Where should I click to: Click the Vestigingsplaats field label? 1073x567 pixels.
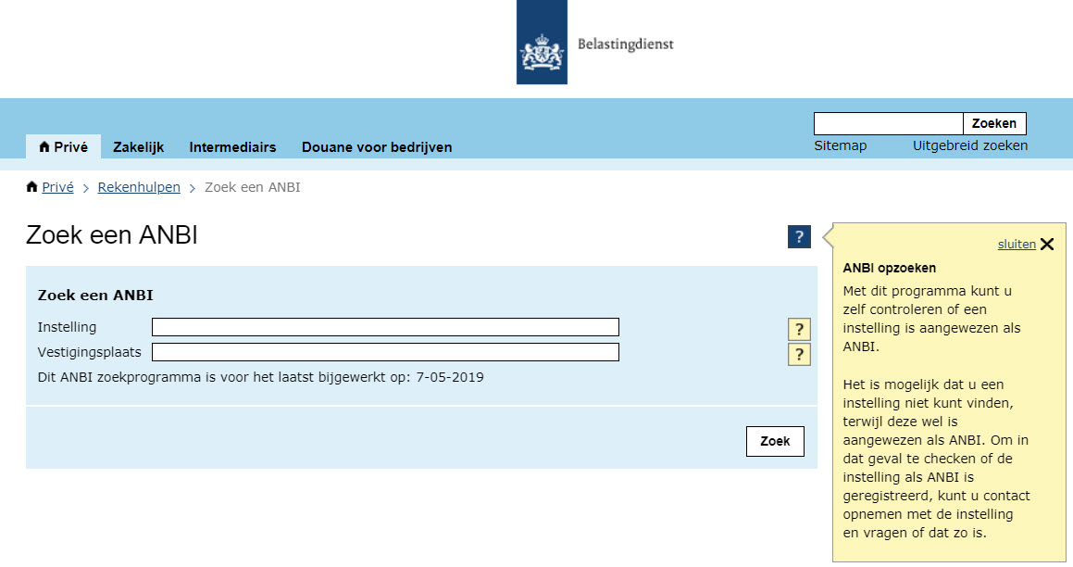89,353
